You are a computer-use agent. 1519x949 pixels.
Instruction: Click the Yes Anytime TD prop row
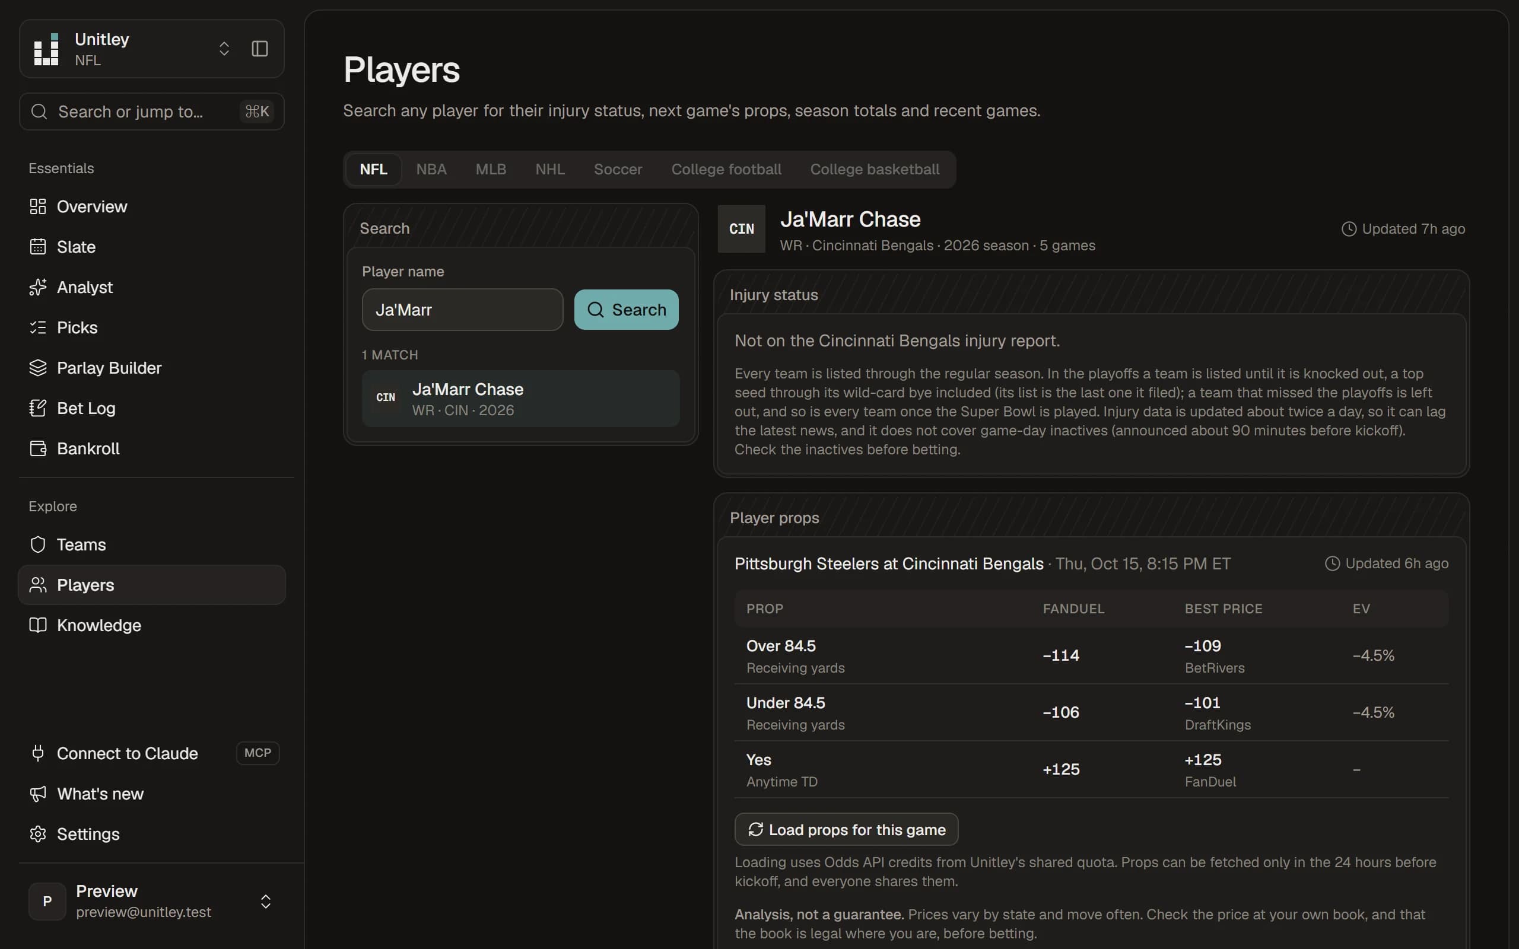(1092, 769)
